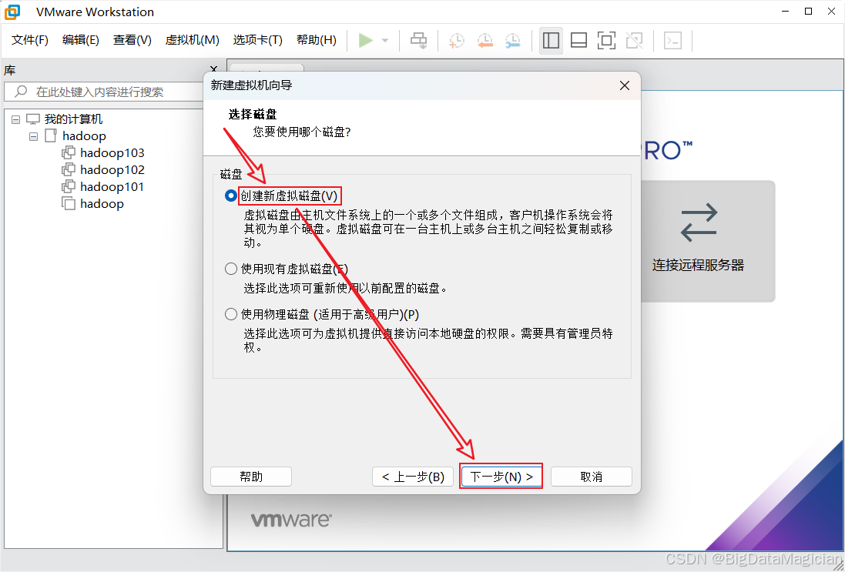
Task: Click the 下一步(N) > button
Action: (501, 477)
